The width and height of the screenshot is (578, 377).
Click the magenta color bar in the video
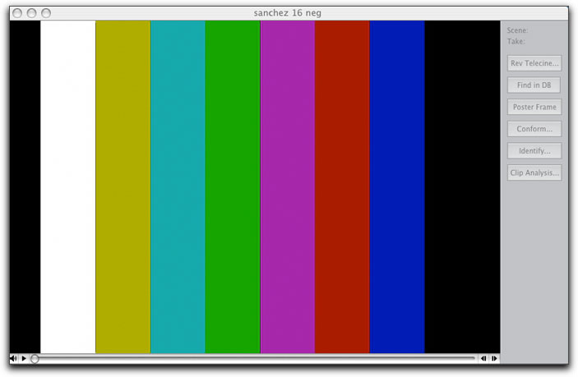click(x=288, y=187)
